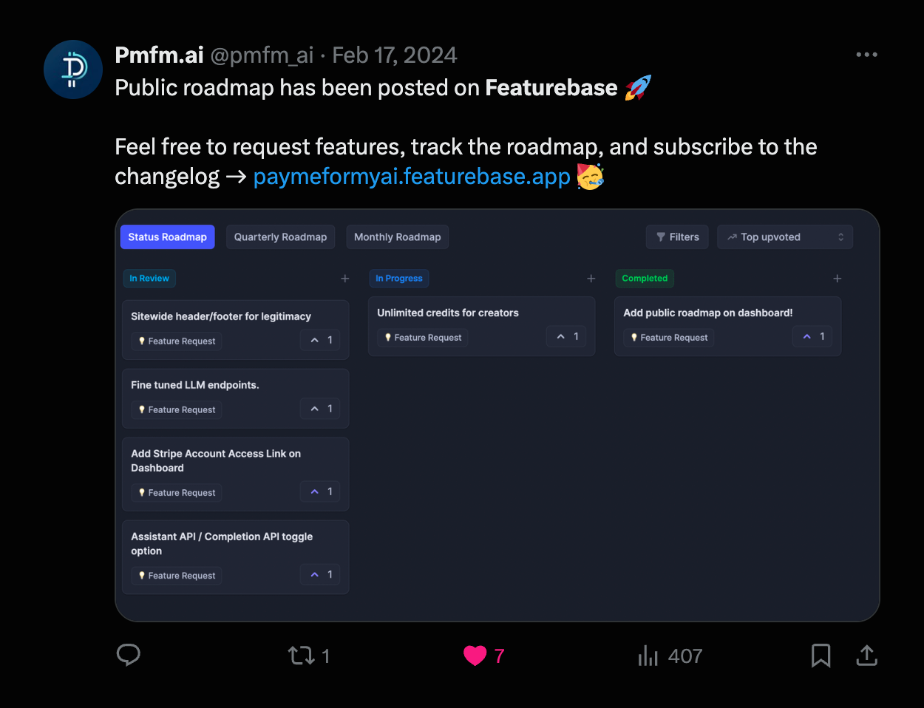The width and height of the screenshot is (924, 708).
Task: Open the Monthly Roadmap tab
Action: [397, 236]
